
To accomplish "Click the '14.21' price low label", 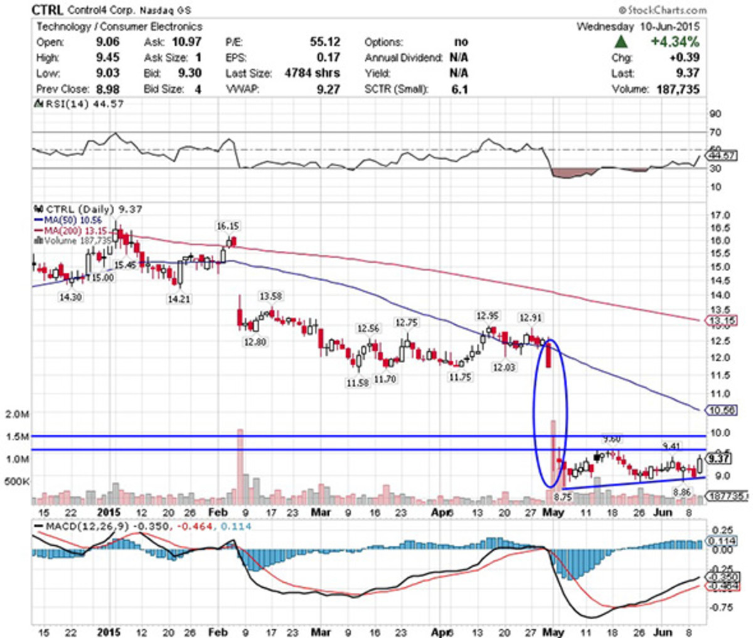I will point(178,299).
